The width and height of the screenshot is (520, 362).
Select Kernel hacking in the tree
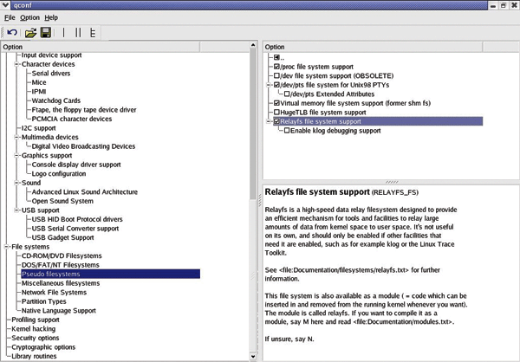35,329
